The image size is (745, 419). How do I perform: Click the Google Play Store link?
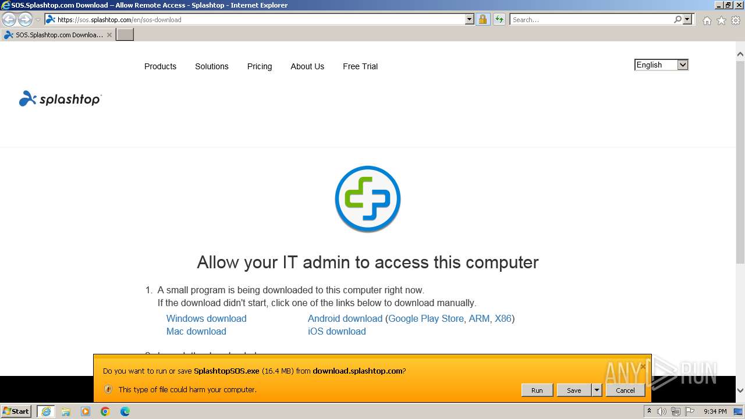pyautogui.click(x=426, y=318)
